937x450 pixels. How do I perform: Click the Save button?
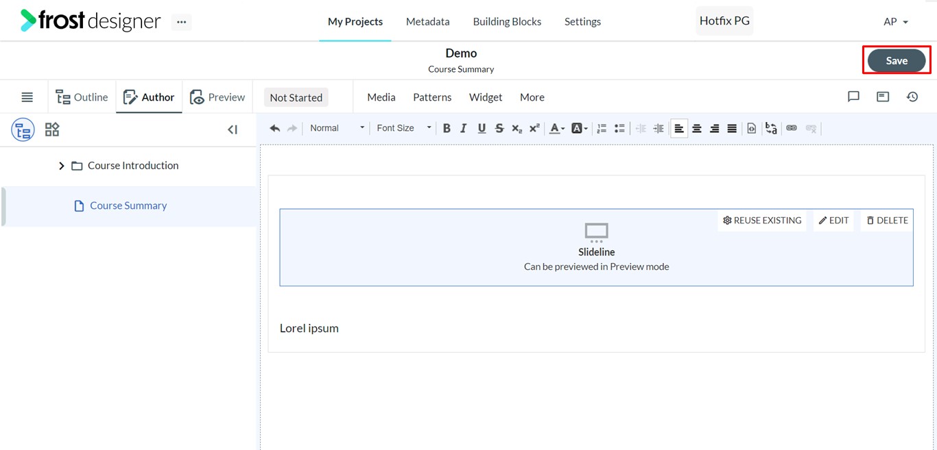(x=897, y=61)
